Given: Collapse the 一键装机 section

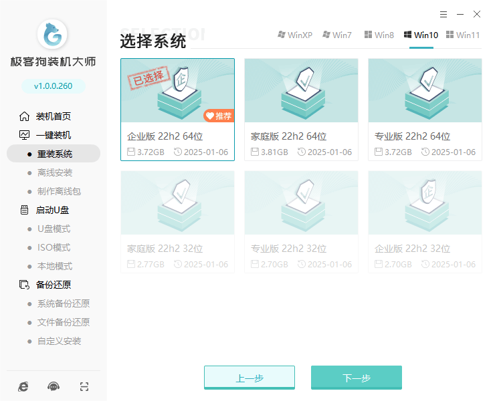Looking at the screenshot, I should [54, 135].
